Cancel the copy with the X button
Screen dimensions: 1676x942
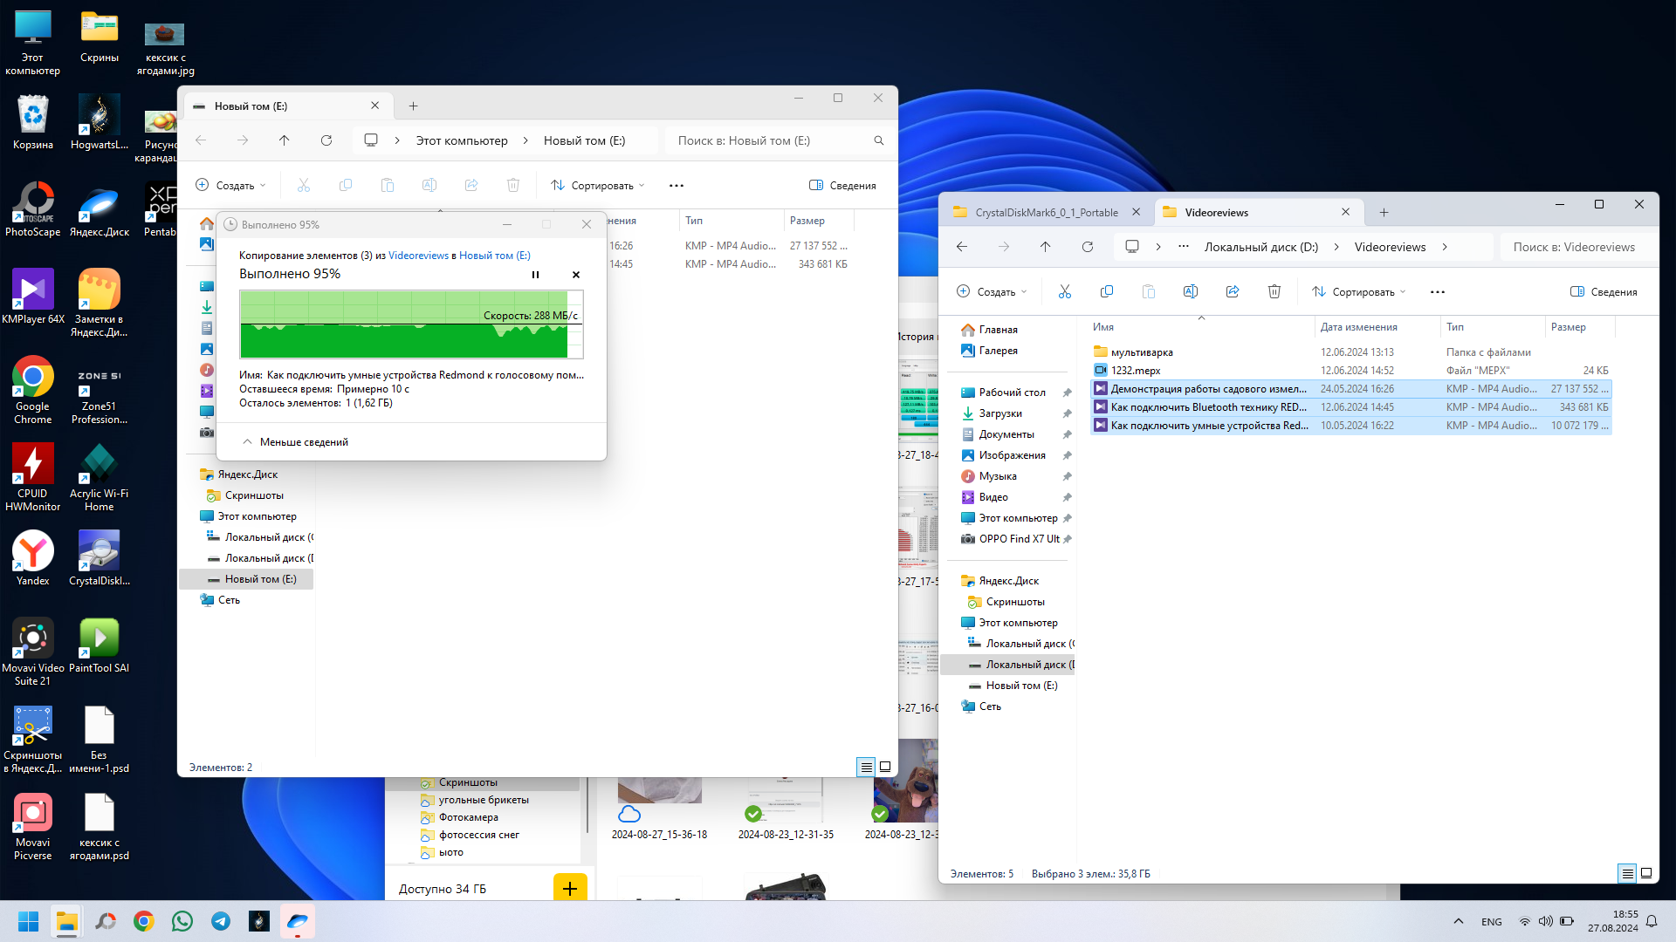pyautogui.click(x=576, y=275)
